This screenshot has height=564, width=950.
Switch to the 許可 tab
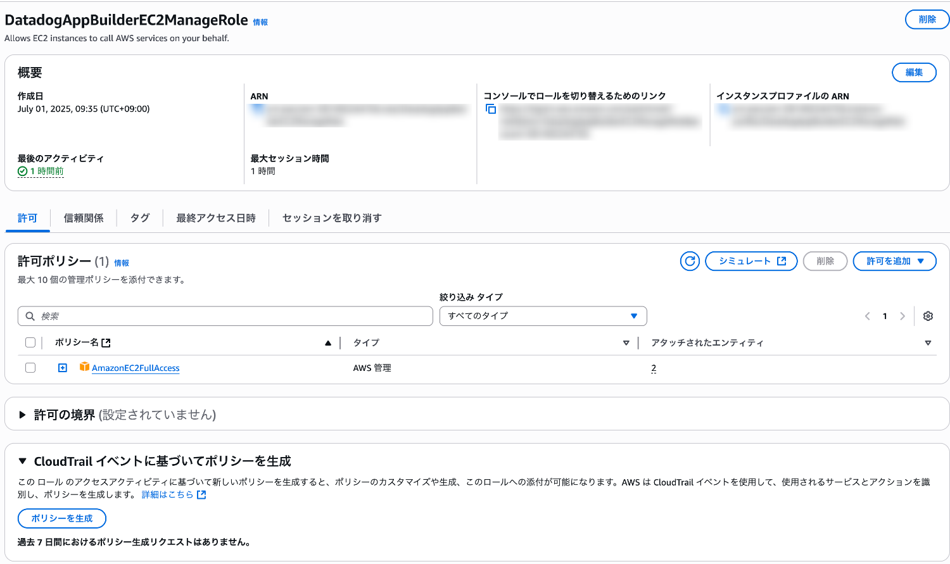28,218
